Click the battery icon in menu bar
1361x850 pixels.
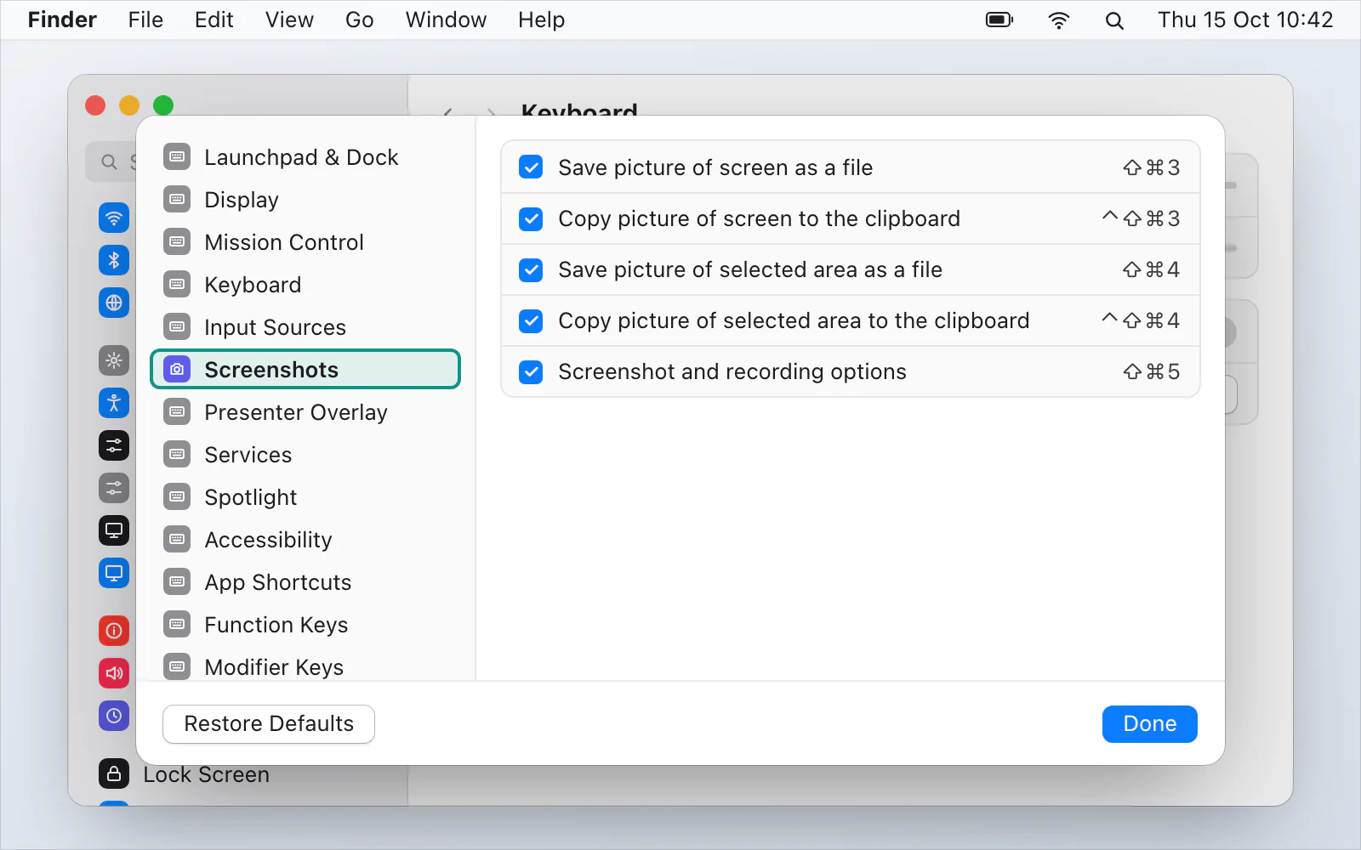click(999, 20)
